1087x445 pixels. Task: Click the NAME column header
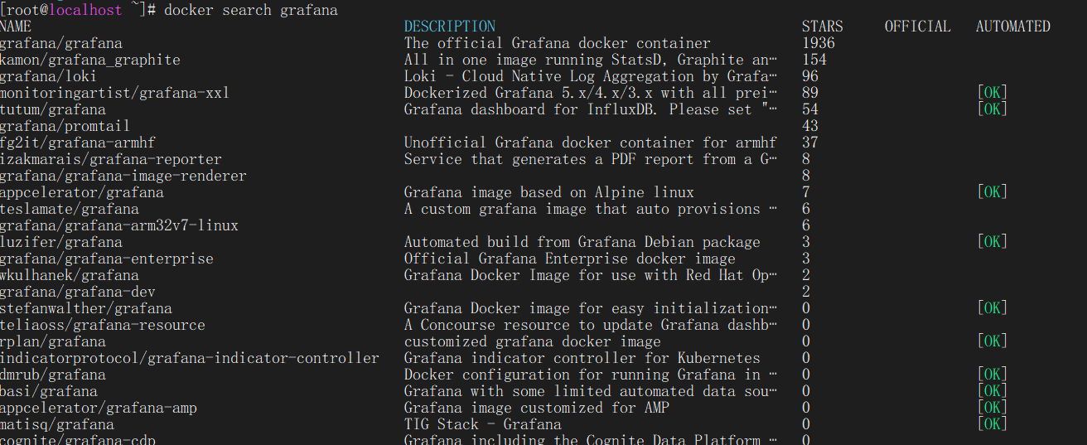click(x=16, y=27)
